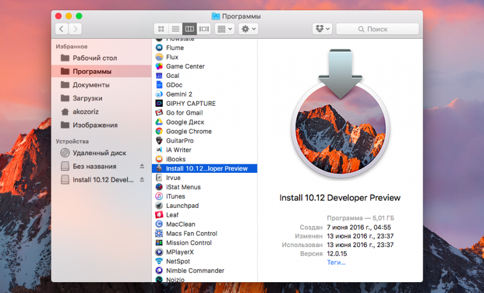Click the iTunes app icon
The width and height of the screenshot is (484, 293).
[159, 196]
